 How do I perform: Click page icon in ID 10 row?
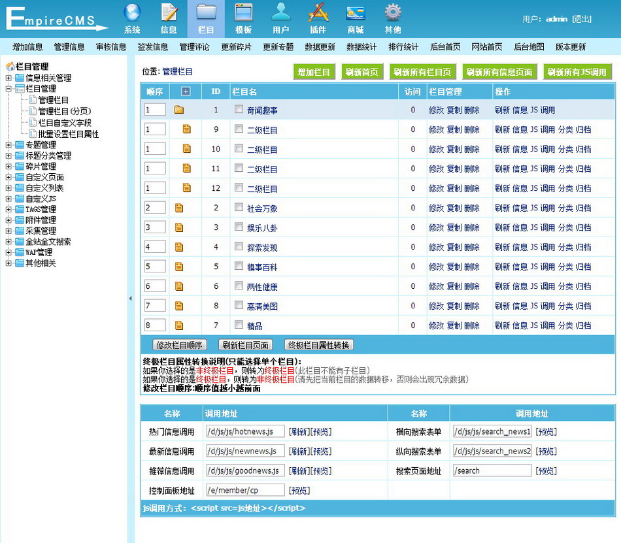click(186, 149)
